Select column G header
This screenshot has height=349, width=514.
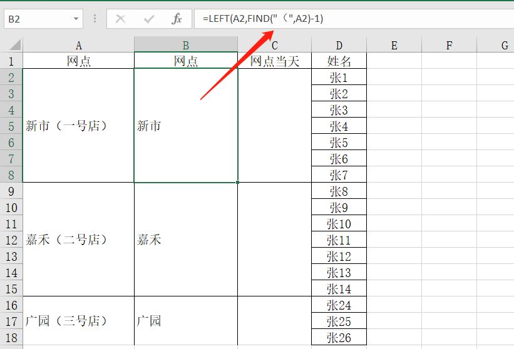pos(496,45)
